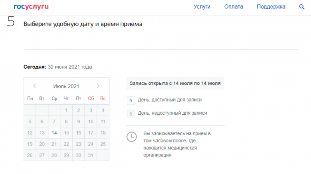Viewport: 311px width, 174px height.
Task: Click the available-day legend box
Action: pos(131,101)
